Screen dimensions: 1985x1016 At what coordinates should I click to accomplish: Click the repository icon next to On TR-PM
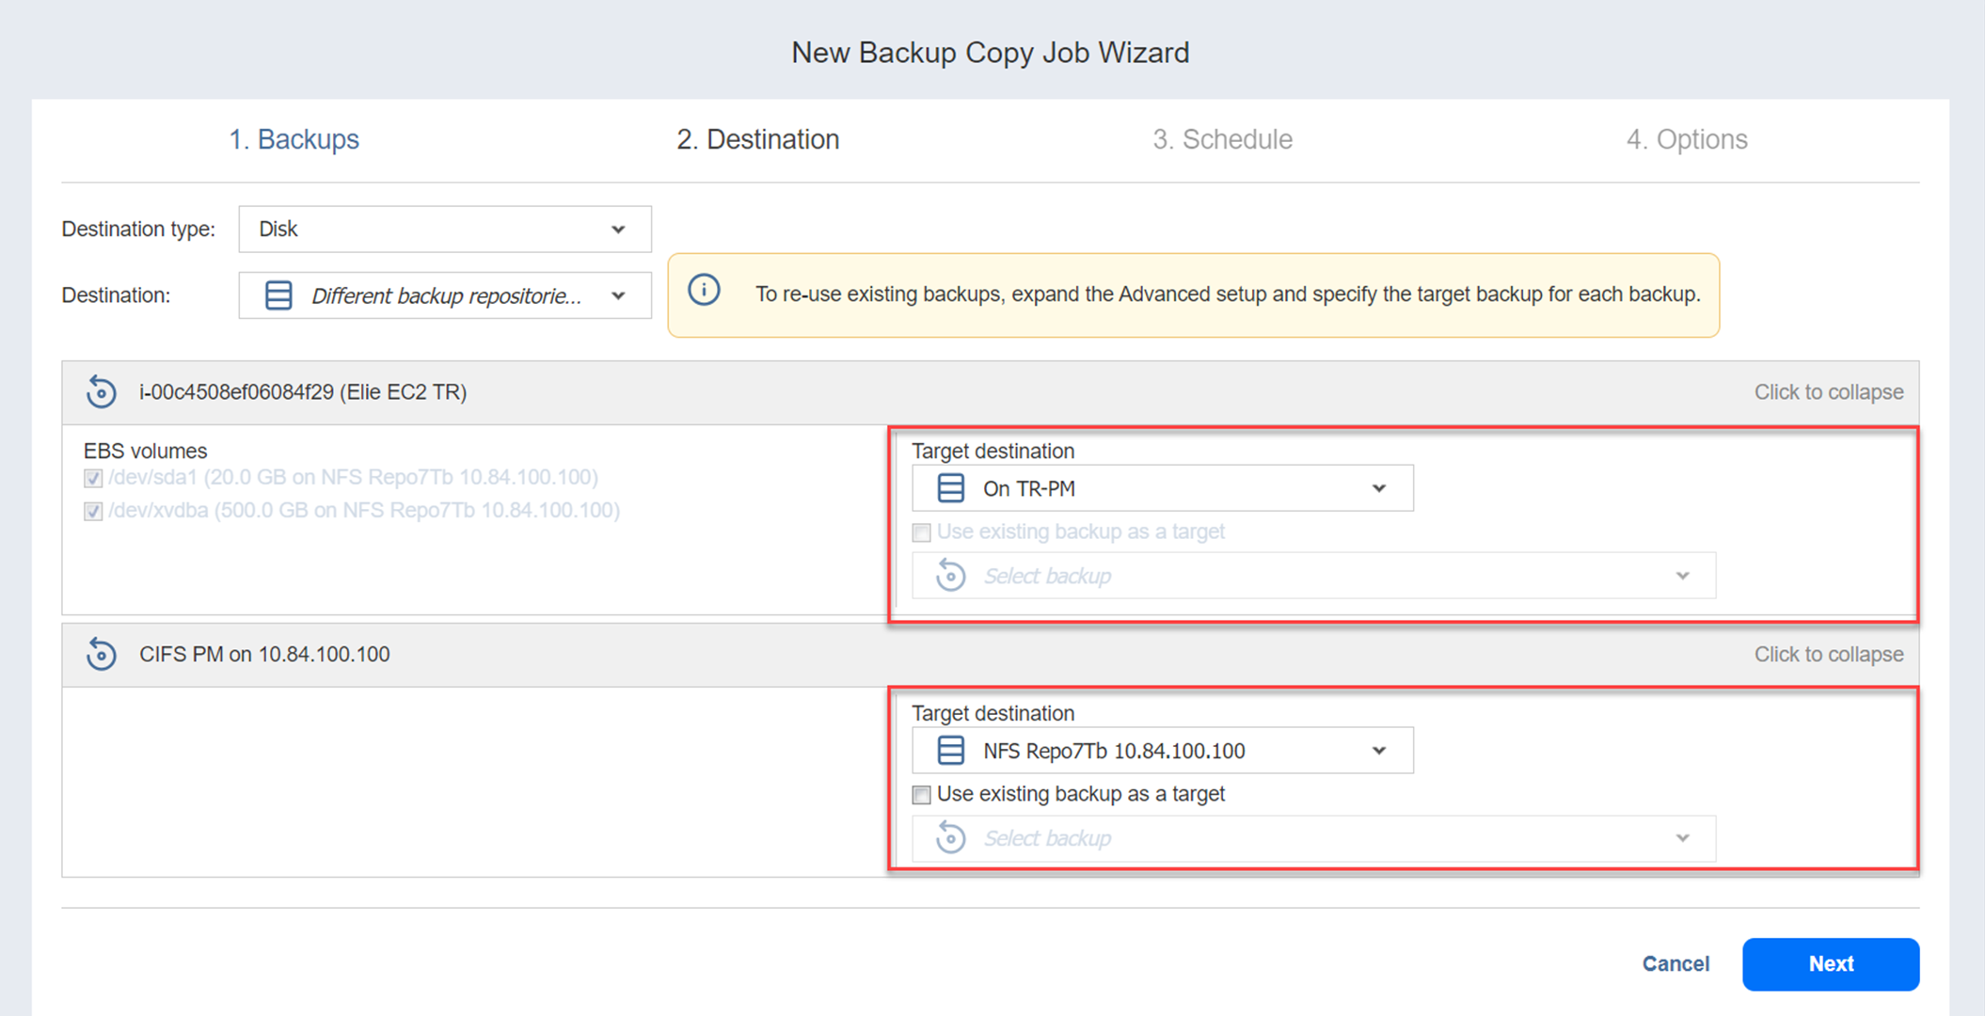(x=950, y=488)
